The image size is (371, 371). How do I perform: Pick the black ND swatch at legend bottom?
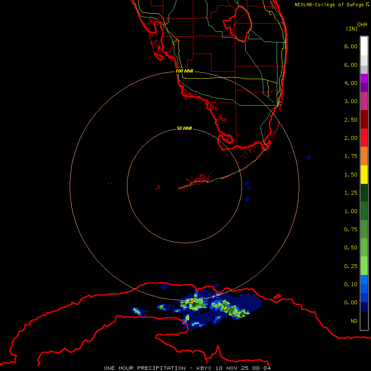point(364,321)
